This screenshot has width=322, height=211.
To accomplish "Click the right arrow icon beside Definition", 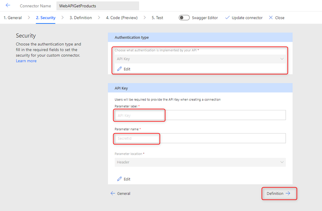I will (288, 193).
